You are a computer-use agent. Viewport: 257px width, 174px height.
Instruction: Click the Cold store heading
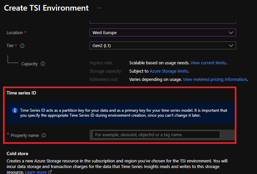coord(17,153)
